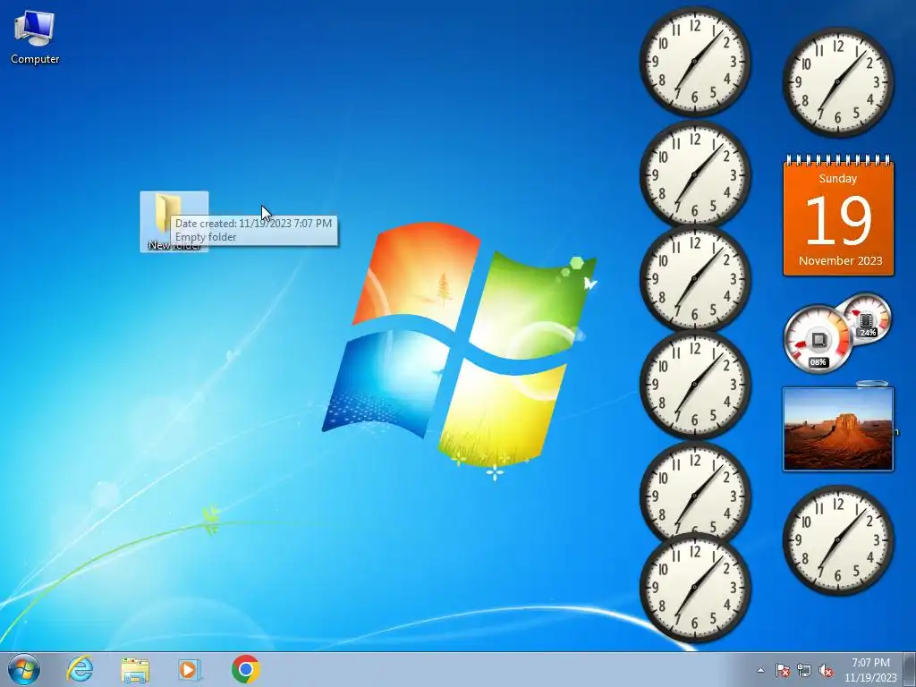Click 'November 2023' on the calendar gadget
The height and width of the screenshot is (687, 916).
tap(840, 260)
